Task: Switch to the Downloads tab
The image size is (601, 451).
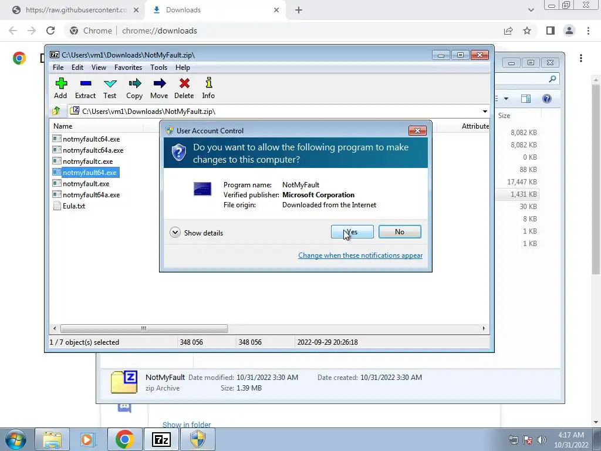Action: [x=217, y=10]
